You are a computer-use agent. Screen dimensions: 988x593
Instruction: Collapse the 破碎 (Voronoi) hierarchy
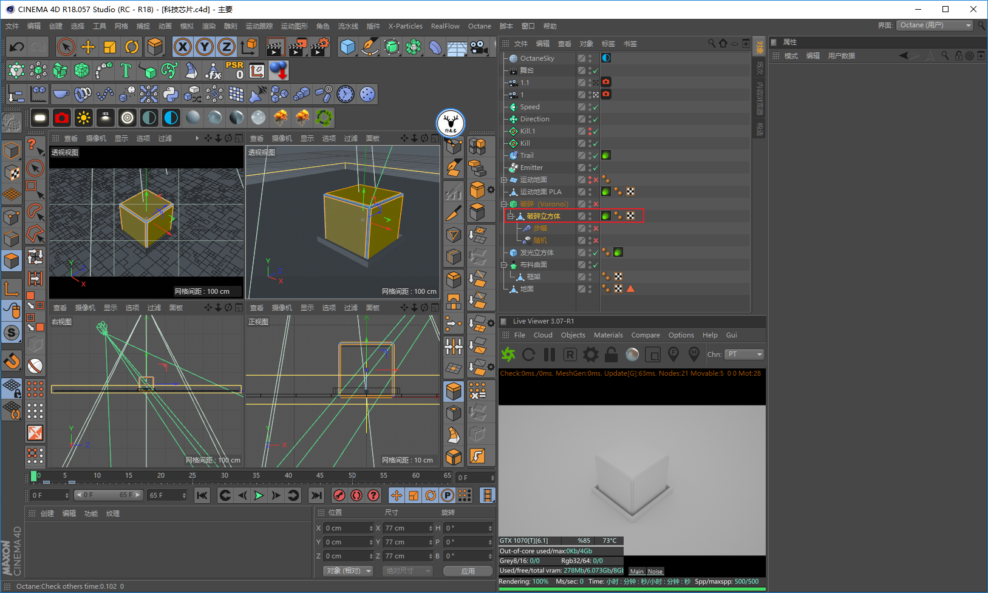pos(503,204)
